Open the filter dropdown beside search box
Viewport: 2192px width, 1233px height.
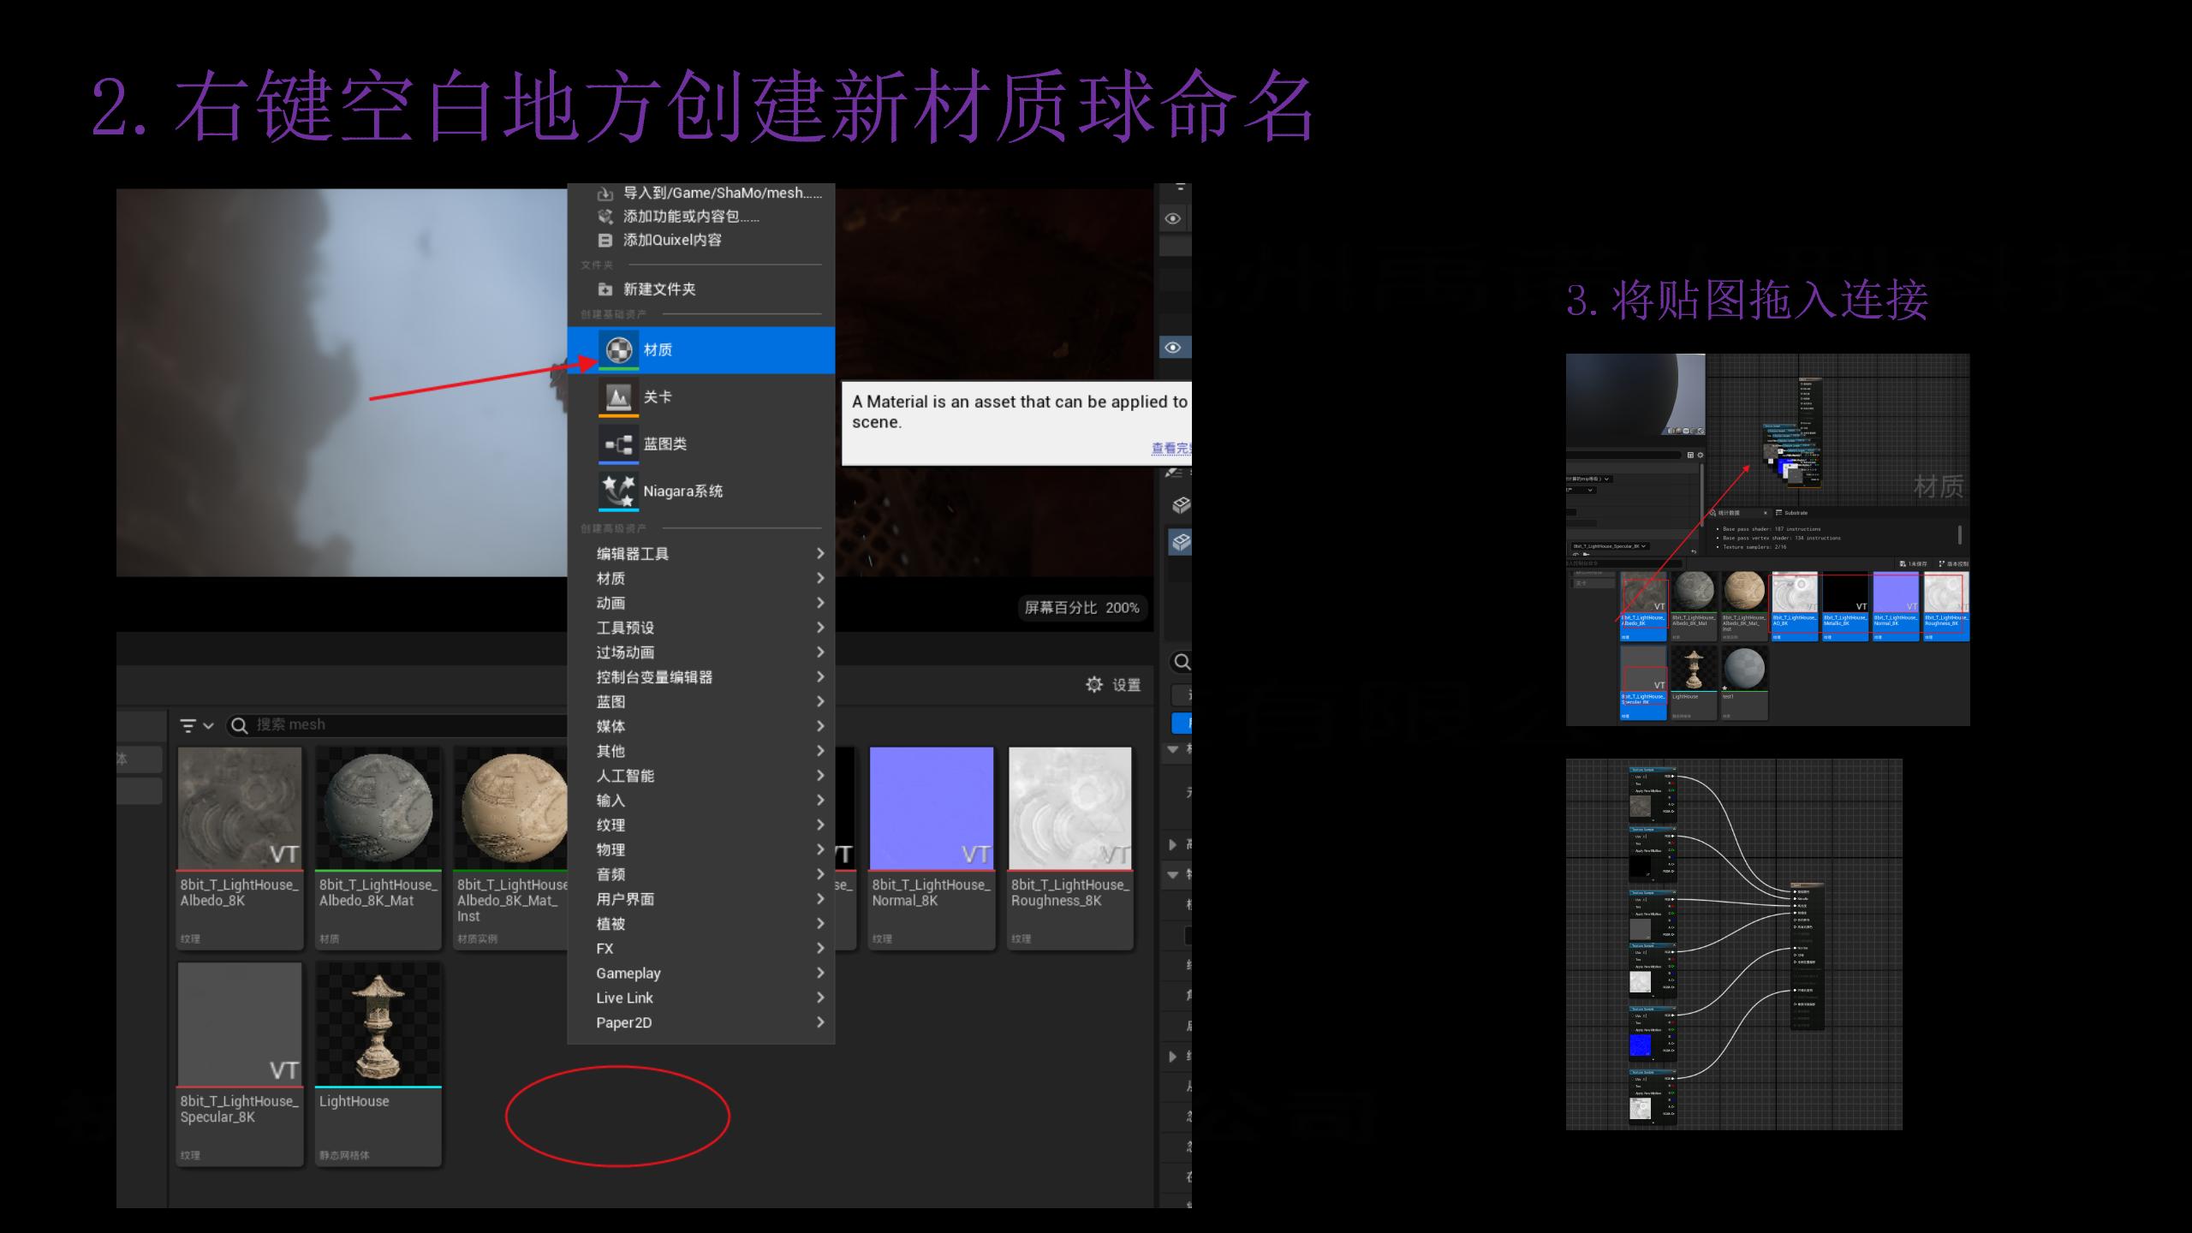click(x=196, y=725)
